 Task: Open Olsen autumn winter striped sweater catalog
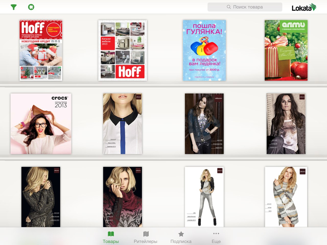pyautogui.click(x=286, y=197)
